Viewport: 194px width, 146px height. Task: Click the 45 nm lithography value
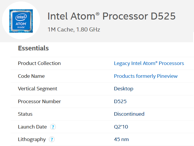(121, 140)
